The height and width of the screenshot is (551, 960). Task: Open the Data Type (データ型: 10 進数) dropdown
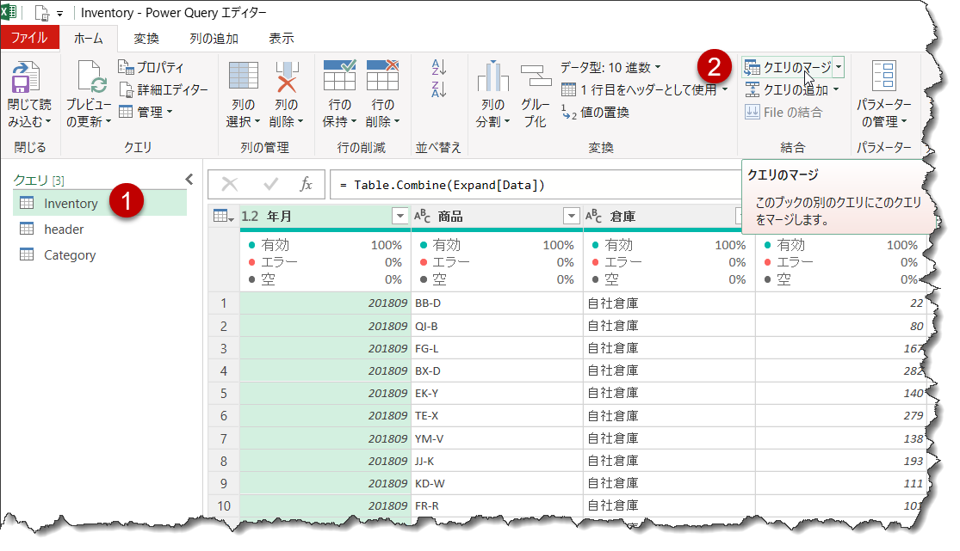[x=610, y=67]
